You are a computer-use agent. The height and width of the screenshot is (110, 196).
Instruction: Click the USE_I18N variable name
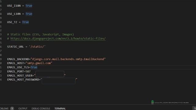coord(14,6)
